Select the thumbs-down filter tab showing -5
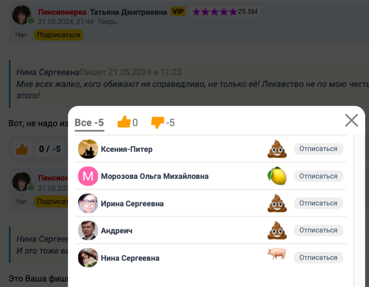The height and width of the screenshot is (287, 369). coord(163,122)
